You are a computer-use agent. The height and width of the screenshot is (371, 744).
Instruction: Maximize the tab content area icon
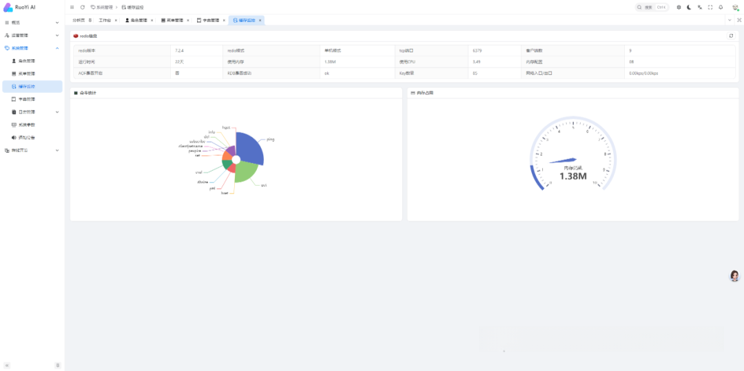point(738,20)
